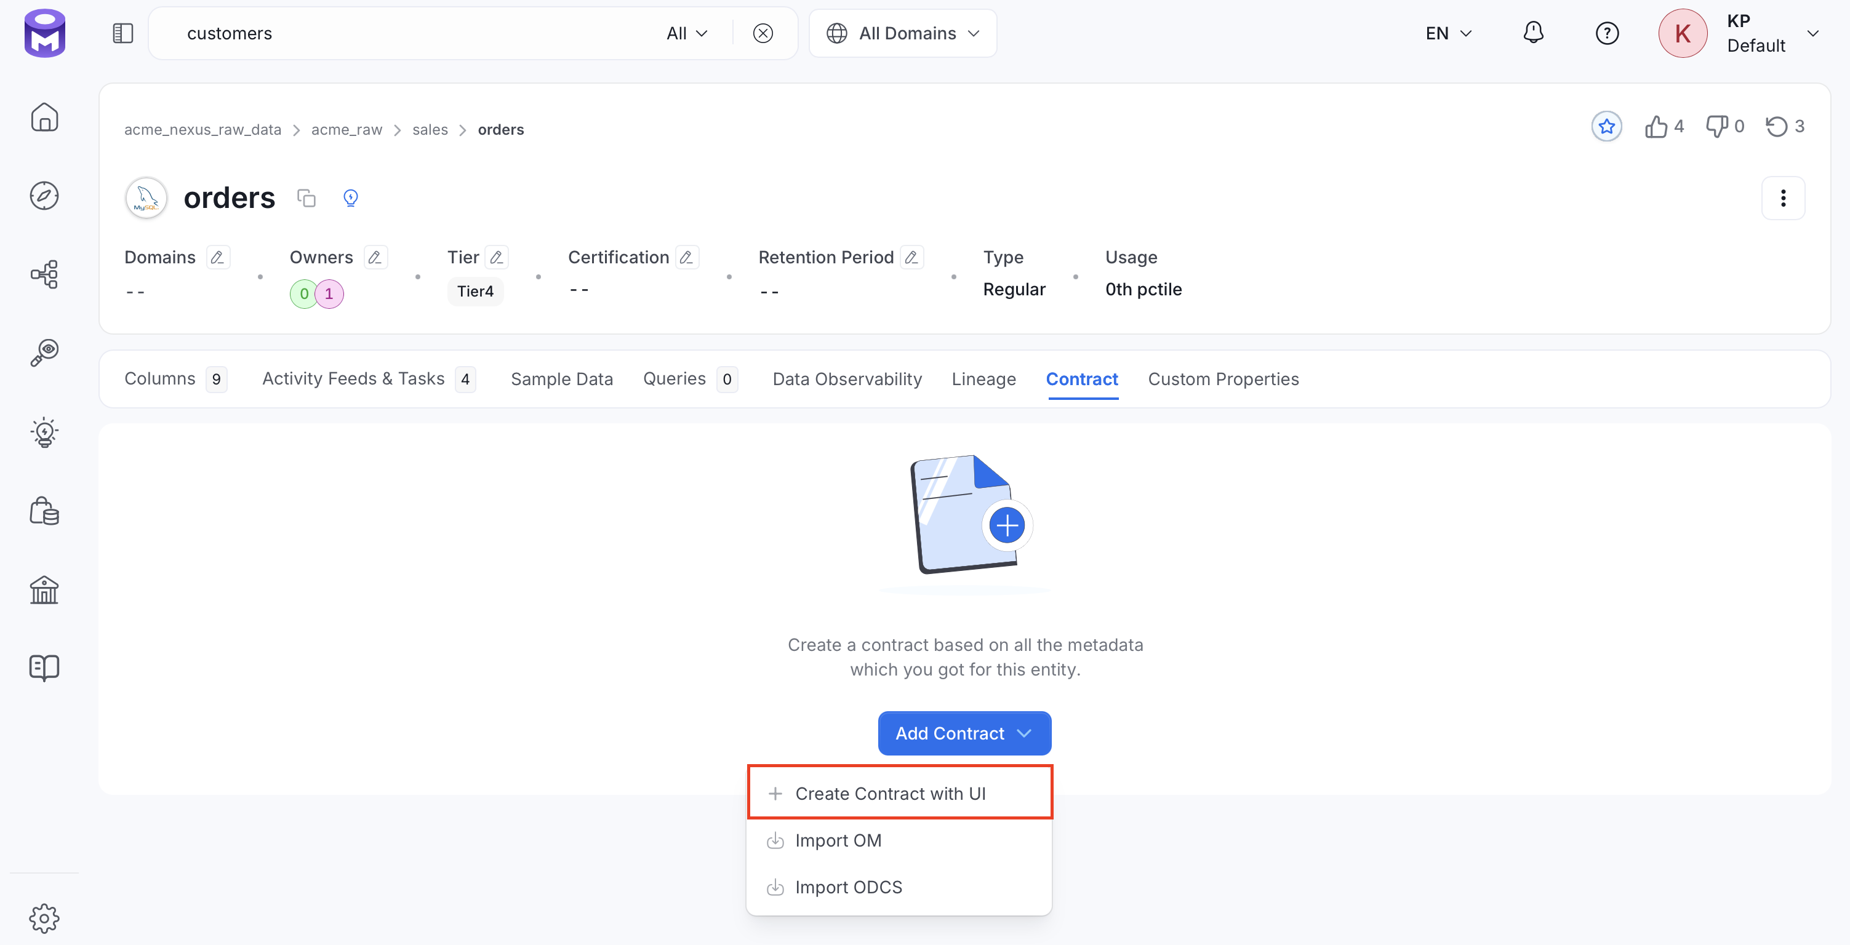Expand the search All filter dropdown
This screenshot has width=1850, height=945.
pos(687,33)
